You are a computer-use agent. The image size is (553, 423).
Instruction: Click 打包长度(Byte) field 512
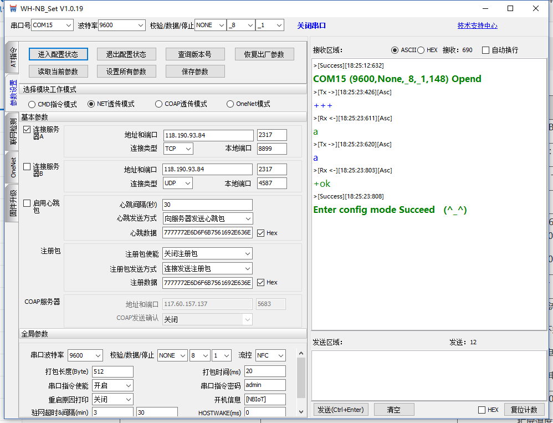[113, 371]
